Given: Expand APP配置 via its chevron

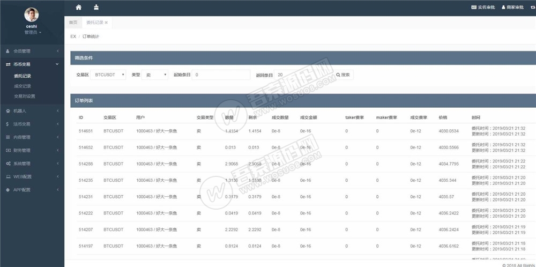Looking at the screenshot, I should pyautogui.click(x=58, y=190).
